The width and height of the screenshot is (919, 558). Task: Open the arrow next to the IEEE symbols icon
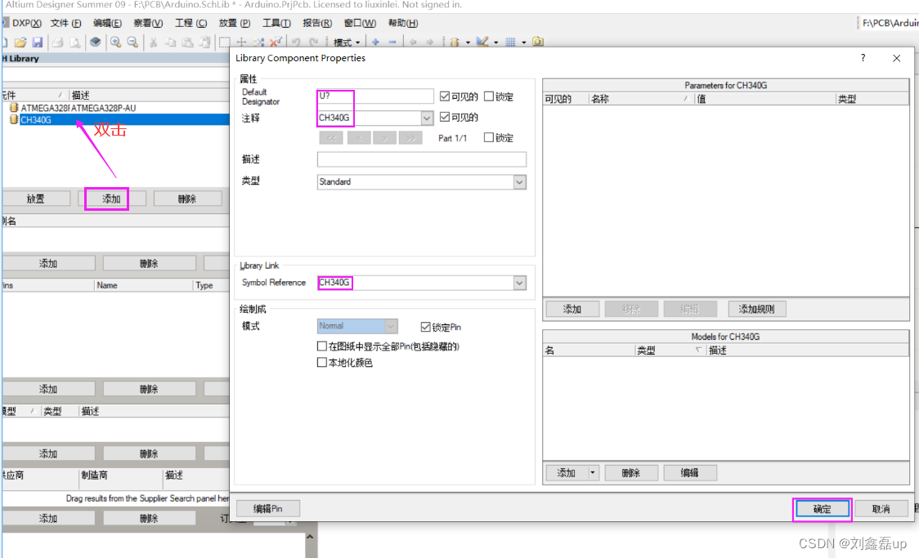(x=468, y=42)
